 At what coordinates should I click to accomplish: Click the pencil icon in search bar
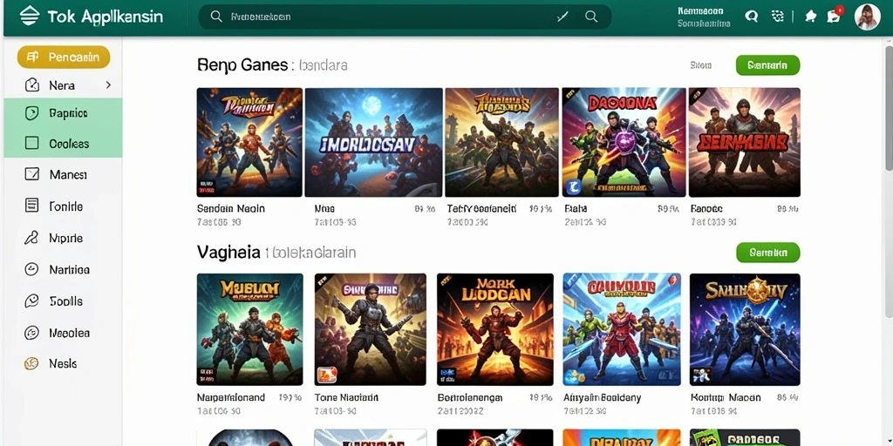click(x=562, y=17)
